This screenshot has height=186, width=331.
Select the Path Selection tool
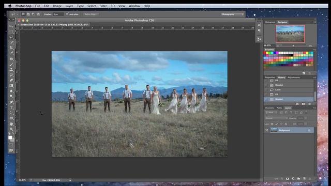click(x=11, y=113)
